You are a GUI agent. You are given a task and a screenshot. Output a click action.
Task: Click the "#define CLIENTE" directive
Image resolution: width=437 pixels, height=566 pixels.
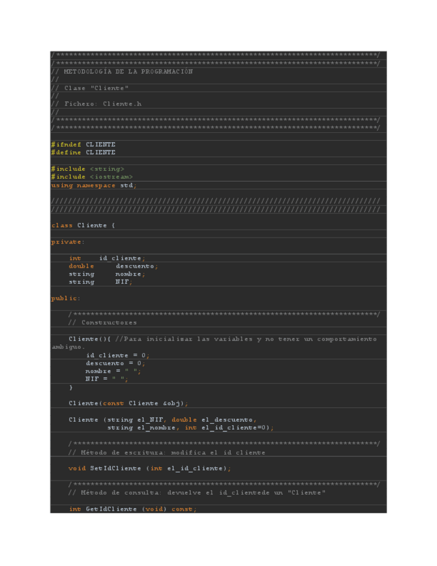pyautogui.click(x=83, y=153)
